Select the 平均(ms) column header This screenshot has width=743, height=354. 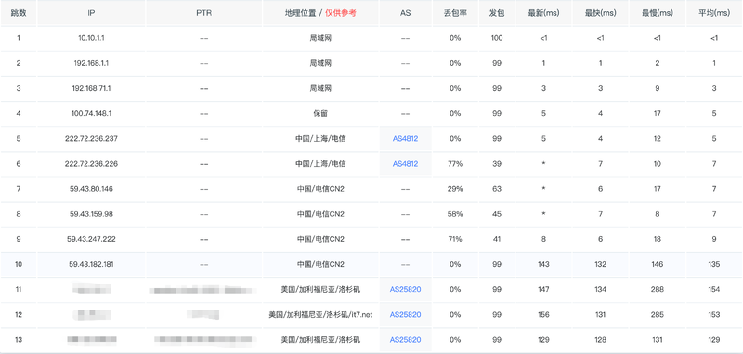714,13
